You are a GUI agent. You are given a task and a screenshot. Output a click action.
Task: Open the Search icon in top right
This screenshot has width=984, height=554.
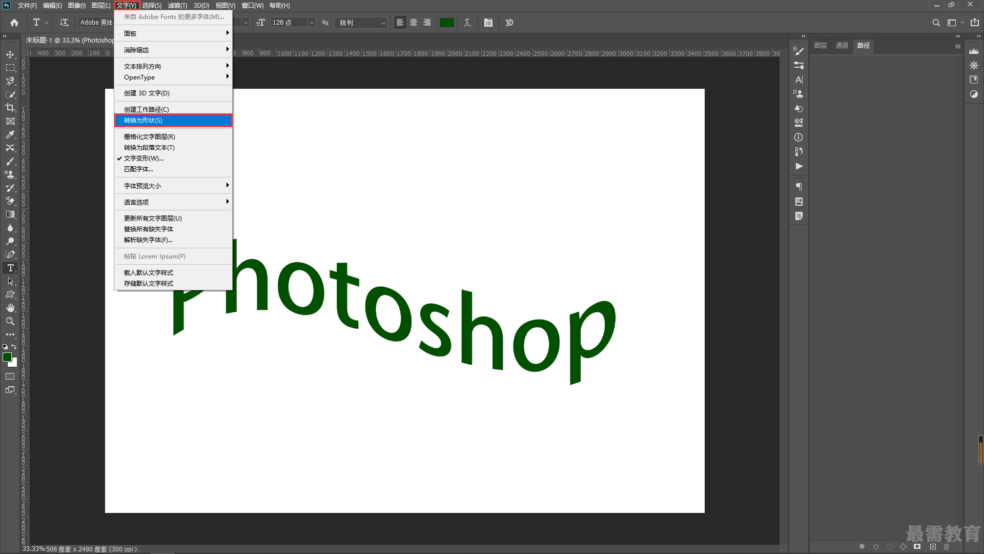[936, 23]
